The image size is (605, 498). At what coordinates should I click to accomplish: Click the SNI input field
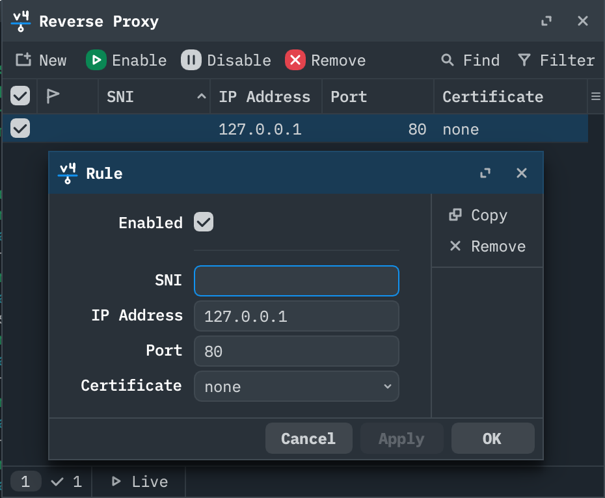pyautogui.click(x=297, y=281)
